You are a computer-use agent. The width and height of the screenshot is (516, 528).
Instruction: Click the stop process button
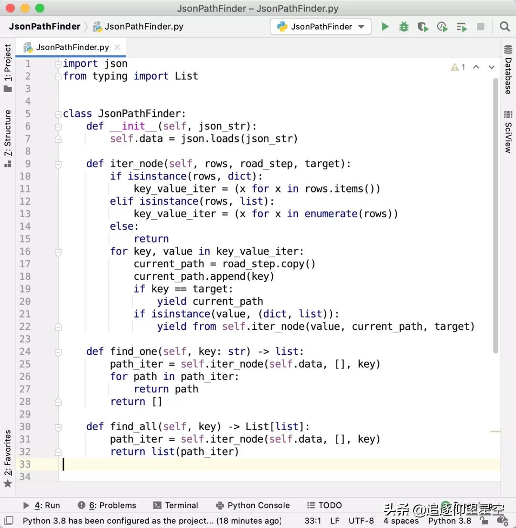[x=481, y=27]
